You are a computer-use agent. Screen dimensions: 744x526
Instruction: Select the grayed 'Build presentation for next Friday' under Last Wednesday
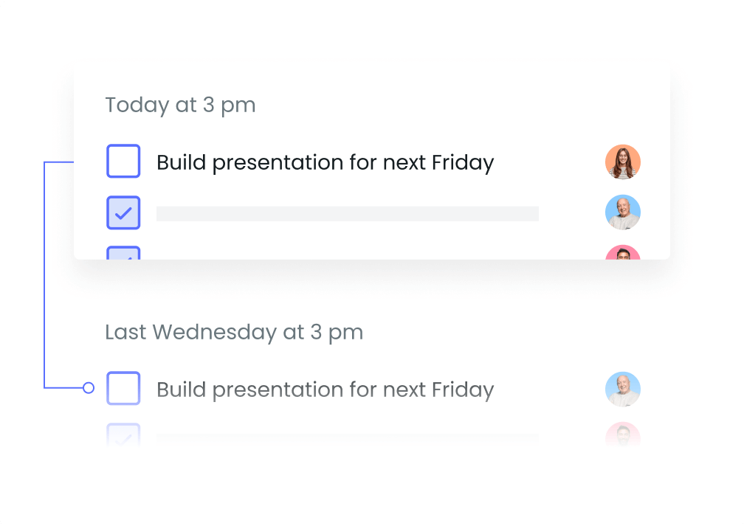coord(325,390)
